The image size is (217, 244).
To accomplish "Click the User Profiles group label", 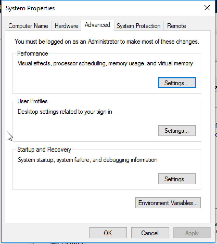I will pos(33,101).
